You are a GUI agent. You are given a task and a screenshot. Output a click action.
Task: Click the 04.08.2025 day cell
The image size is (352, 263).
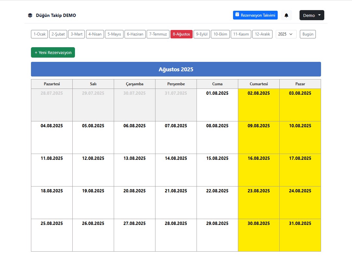pos(51,137)
